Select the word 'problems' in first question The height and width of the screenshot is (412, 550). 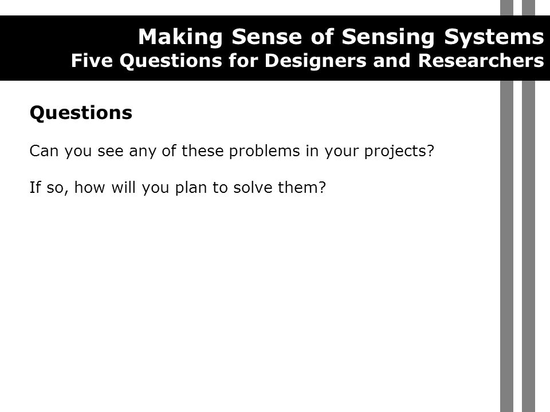tap(265, 151)
